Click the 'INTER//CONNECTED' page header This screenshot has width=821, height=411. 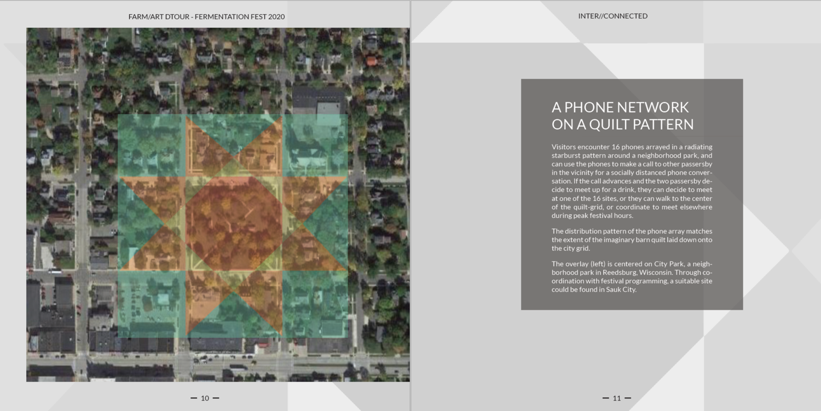point(613,16)
